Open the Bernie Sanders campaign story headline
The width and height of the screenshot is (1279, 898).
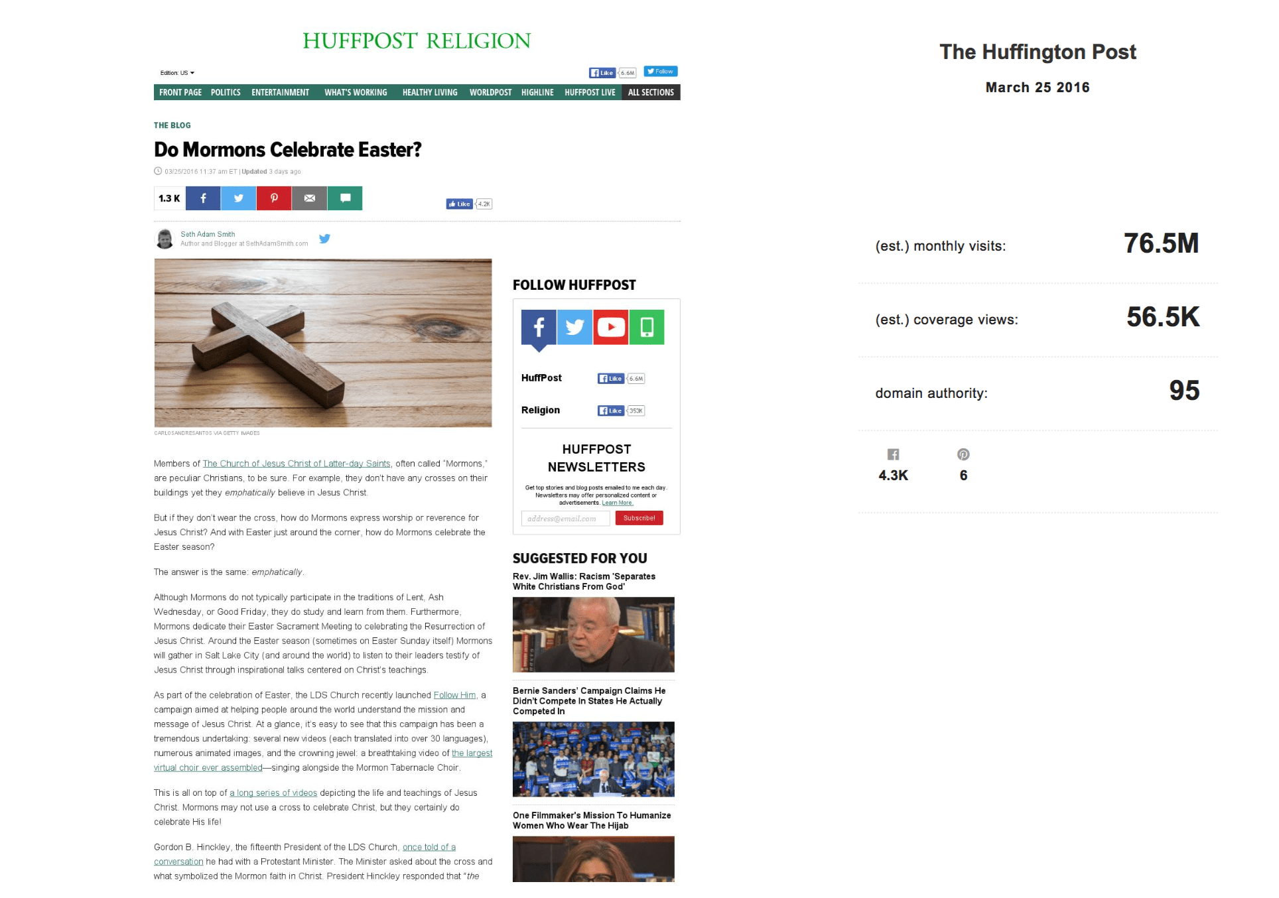pos(589,701)
